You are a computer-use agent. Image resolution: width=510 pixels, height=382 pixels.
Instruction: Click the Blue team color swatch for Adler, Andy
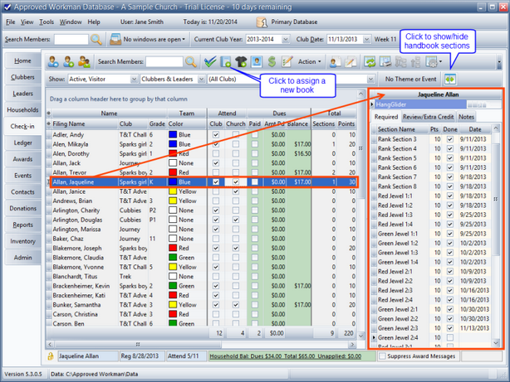(x=173, y=134)
